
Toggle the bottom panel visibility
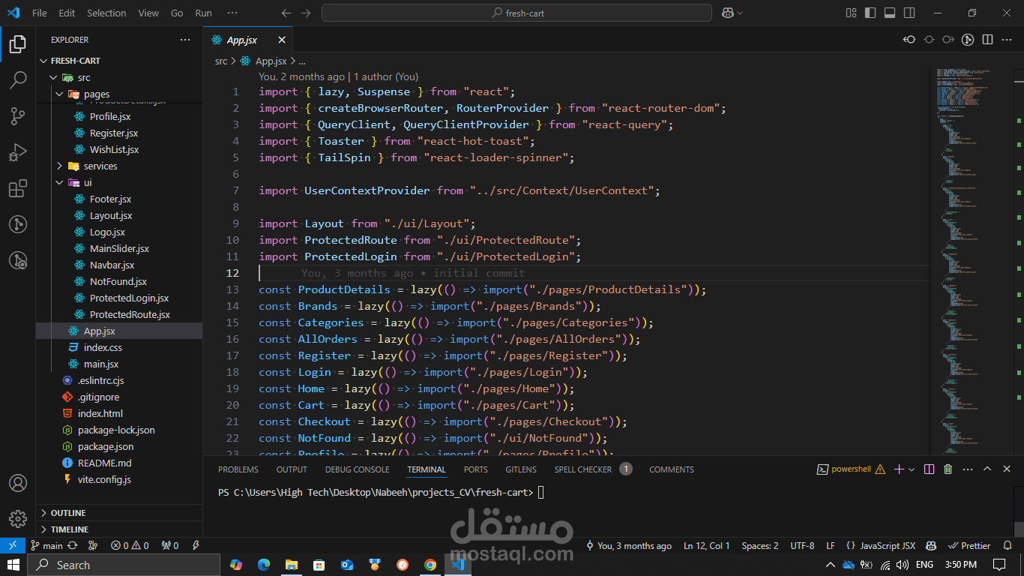(x=890, y=13)
